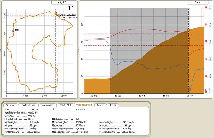This screenshot has height=138, width=214.
Task: Click the Medelpuls value 175 bpm
Action: (x=80, y=125)
